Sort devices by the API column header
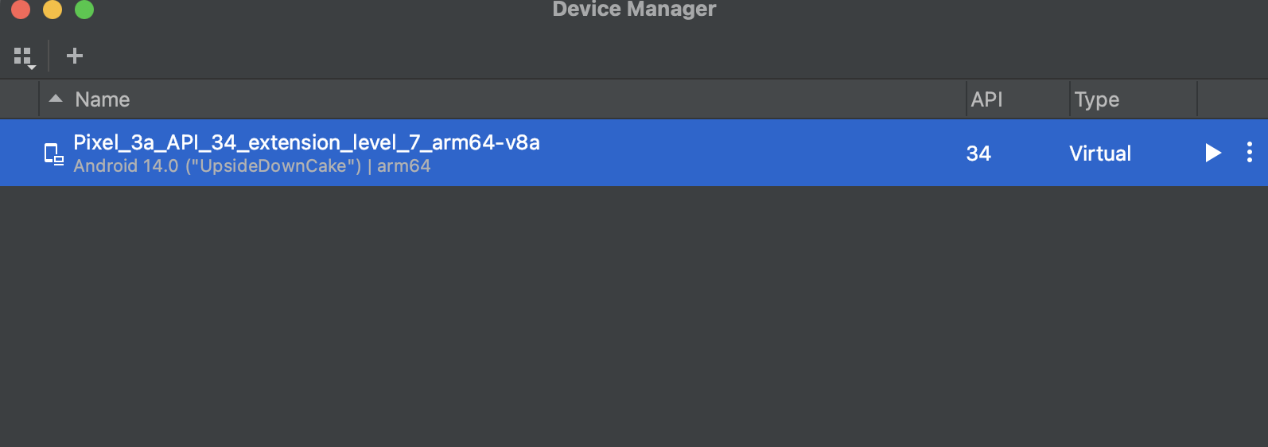Image resolution: width=1268 pixels, height=447 pixels. [x=986, y=99]
